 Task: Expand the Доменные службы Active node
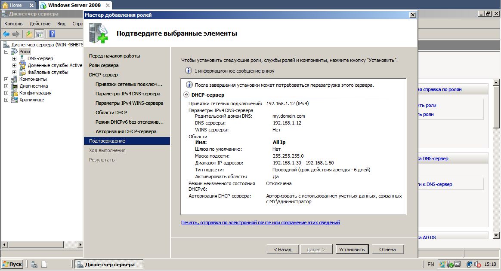coord(14,65)
